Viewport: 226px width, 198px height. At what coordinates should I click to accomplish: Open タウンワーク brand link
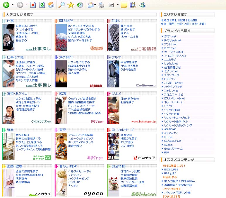(172, 75)
